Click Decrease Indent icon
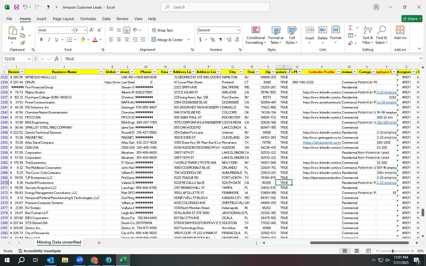This screenshot has width=426, height=266. coord(135,40)
